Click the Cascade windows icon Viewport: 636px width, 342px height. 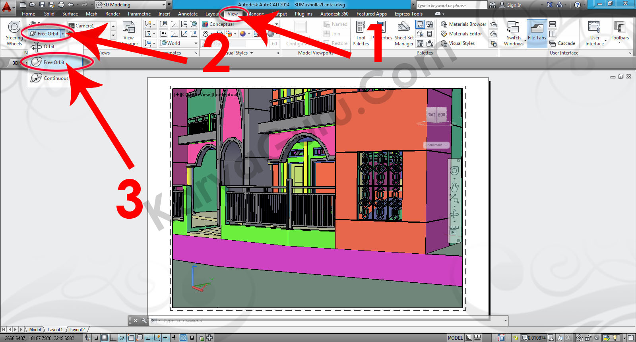pos(562,43)
